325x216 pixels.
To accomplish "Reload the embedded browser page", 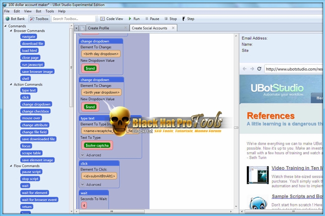I will [259, 69].
